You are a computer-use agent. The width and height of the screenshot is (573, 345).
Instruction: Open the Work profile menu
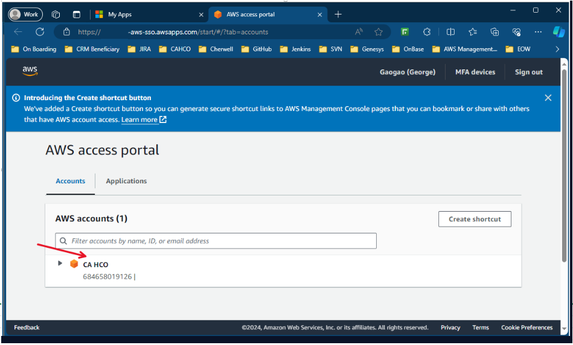(25, 14)
